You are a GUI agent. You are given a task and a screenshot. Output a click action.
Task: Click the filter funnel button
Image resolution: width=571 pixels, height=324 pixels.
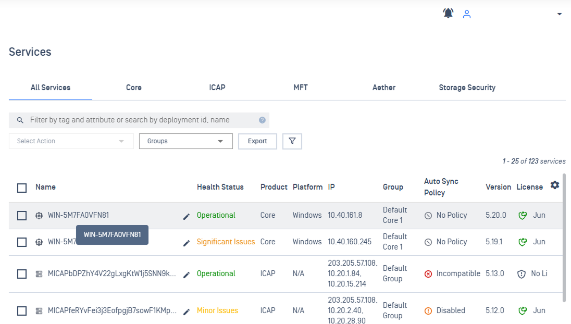tap(292, 141)
